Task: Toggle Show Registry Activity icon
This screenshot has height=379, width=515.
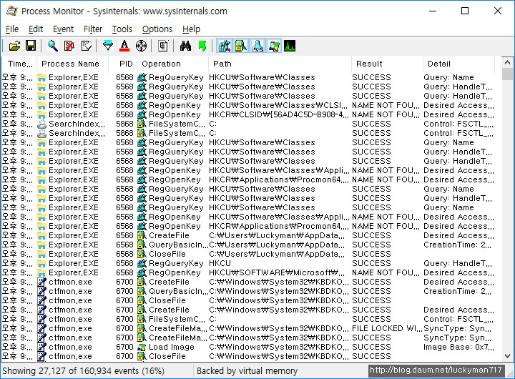Action: [224, 46]
